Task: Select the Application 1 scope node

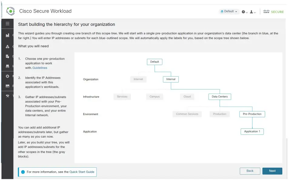Action: [252, 131]
